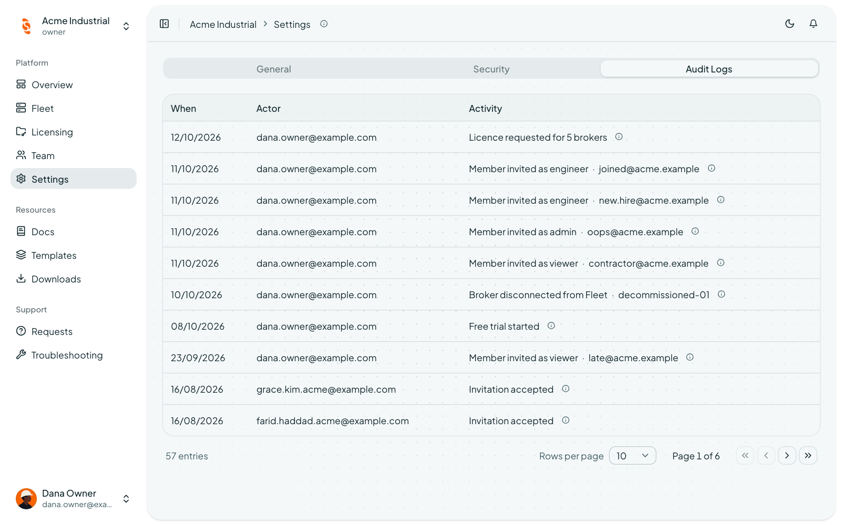Select Audit Logs tab
The height and width of the screenshot is (525, 841).
(709, 69)
